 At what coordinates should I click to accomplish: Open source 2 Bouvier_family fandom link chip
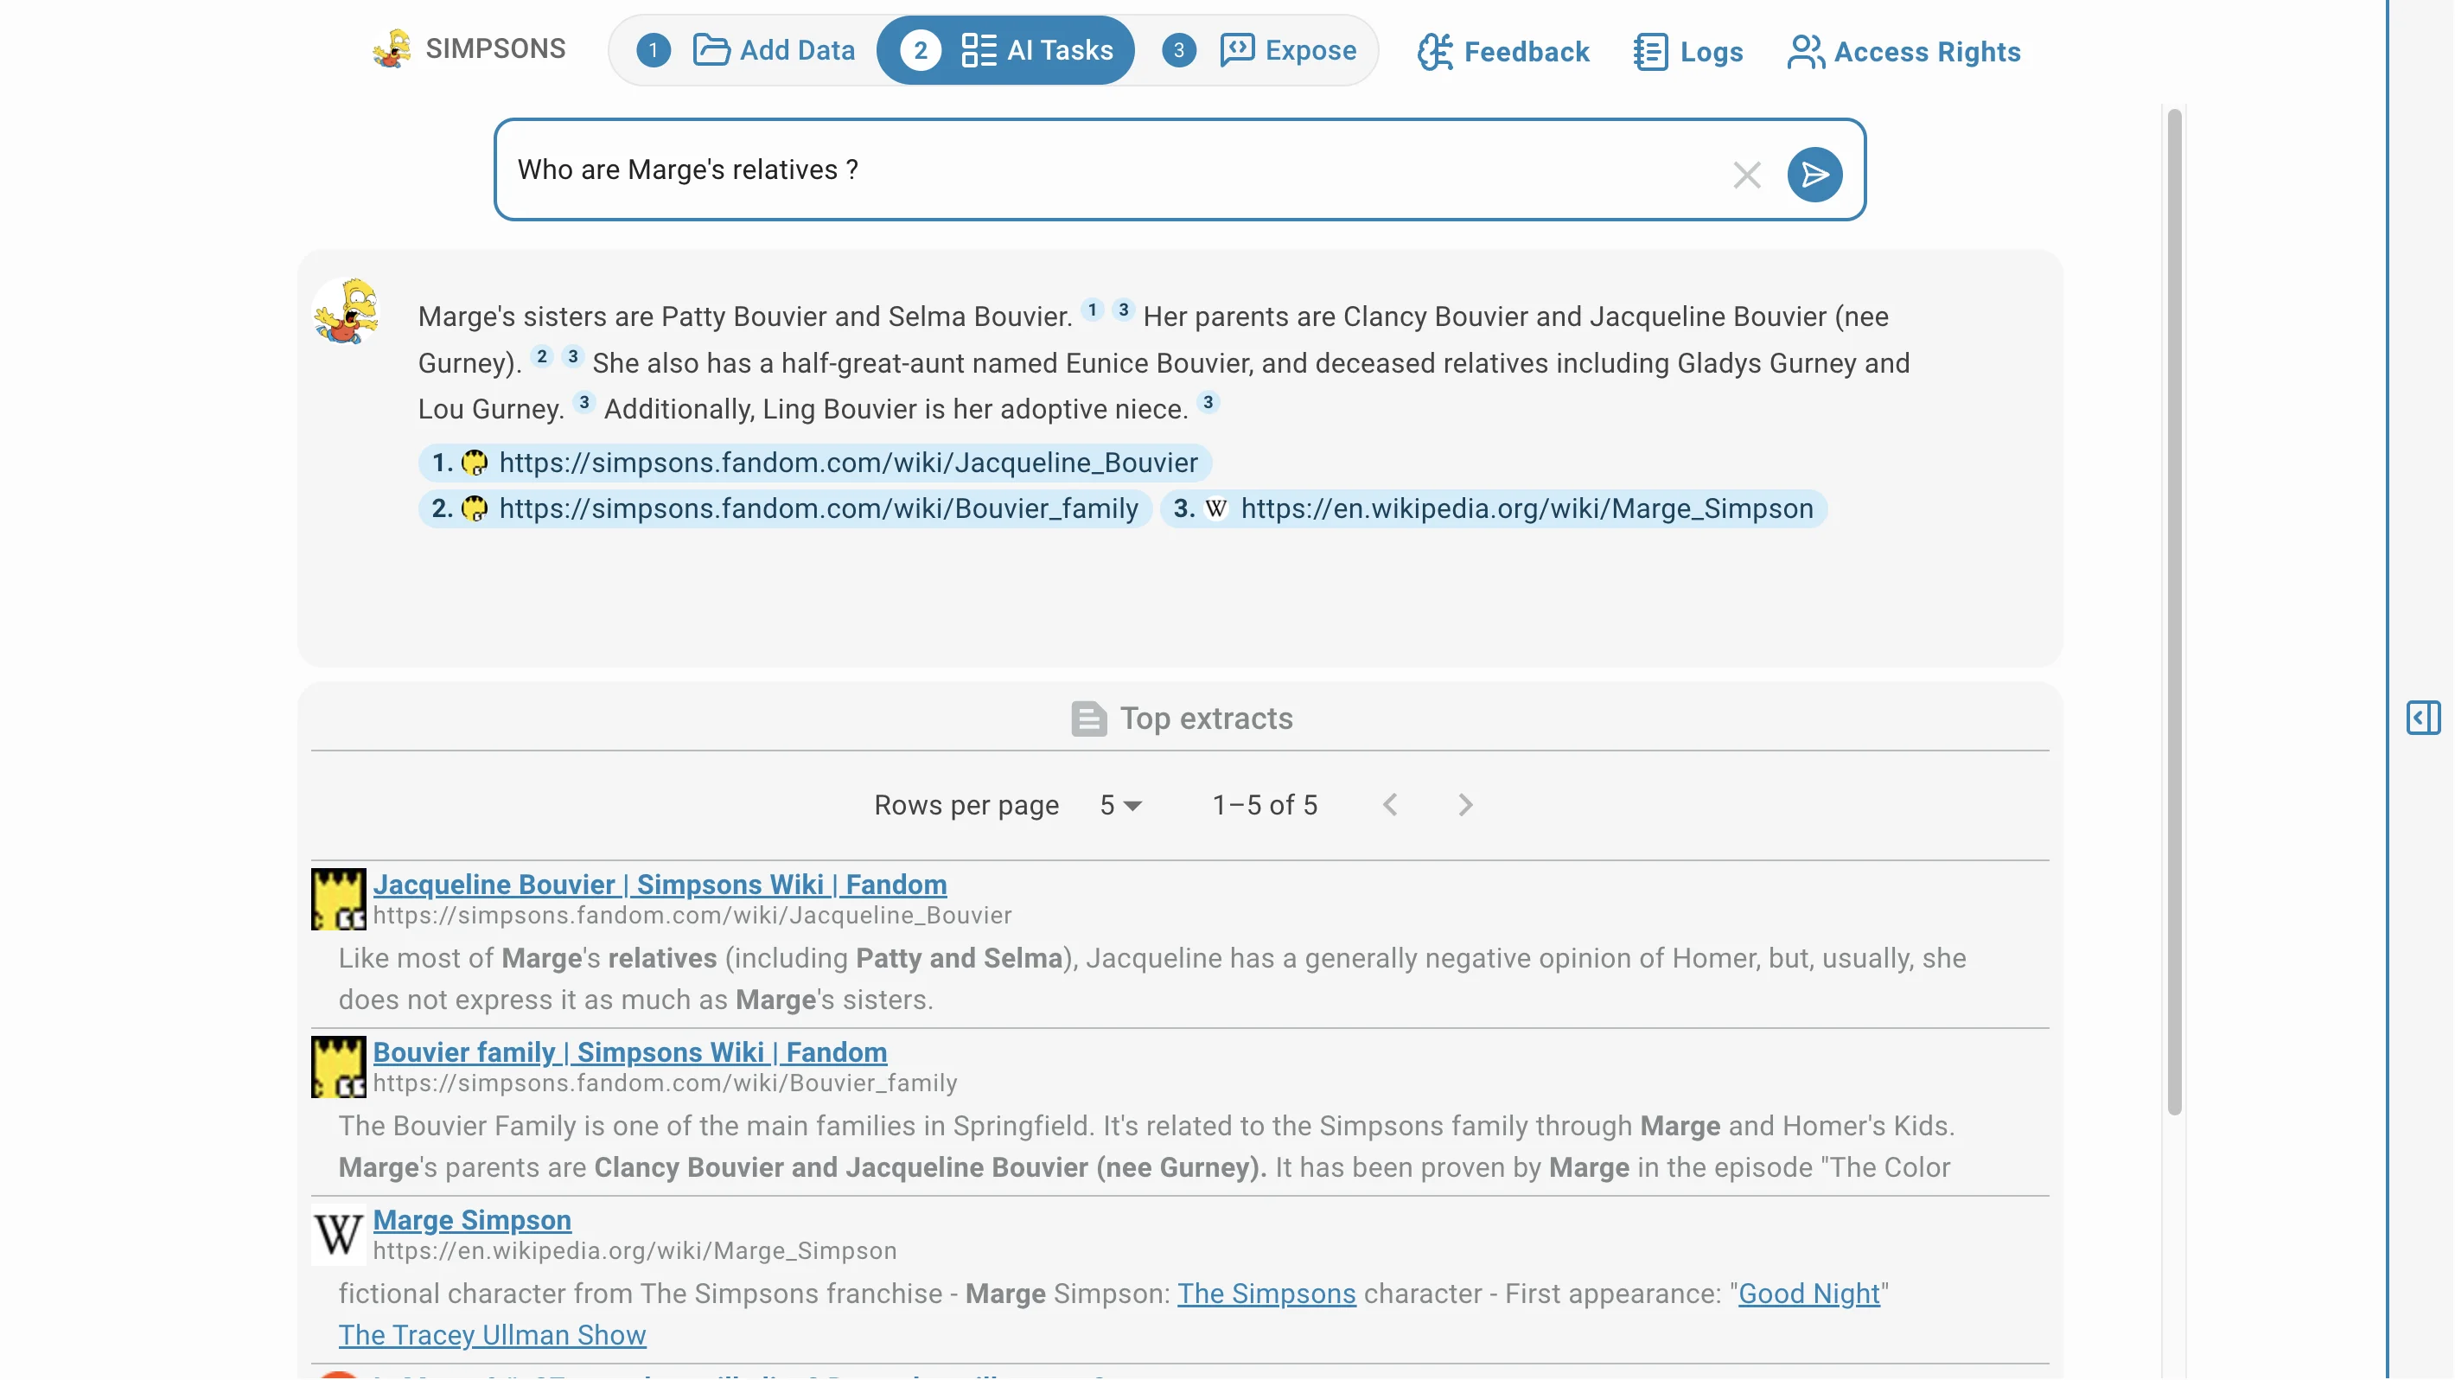pos(785,508)
